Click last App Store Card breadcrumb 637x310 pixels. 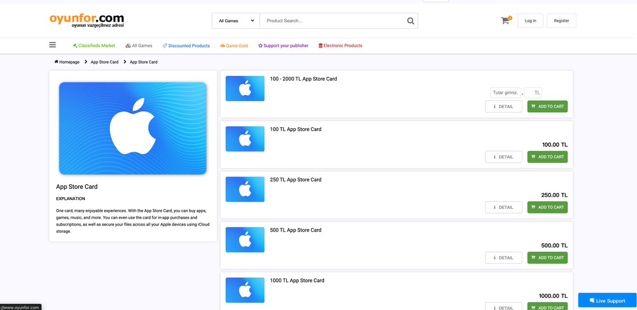tap(143, 62)
